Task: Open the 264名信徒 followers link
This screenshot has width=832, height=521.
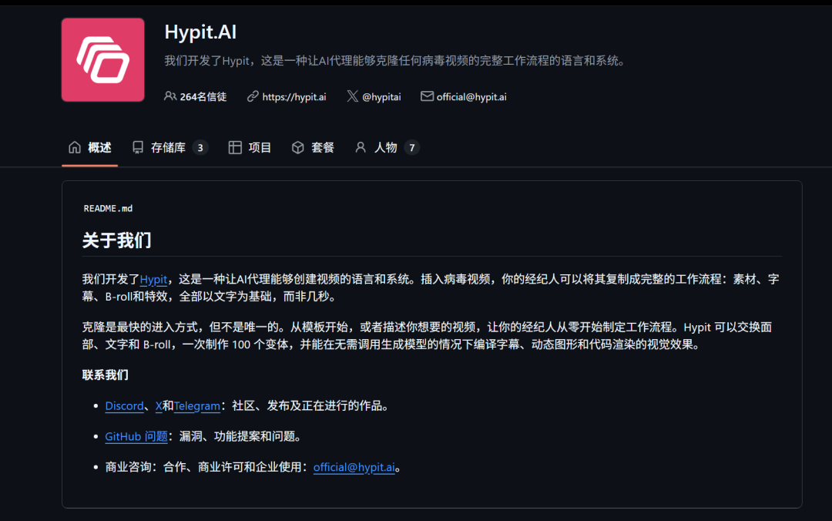Action: click(203, 96)
